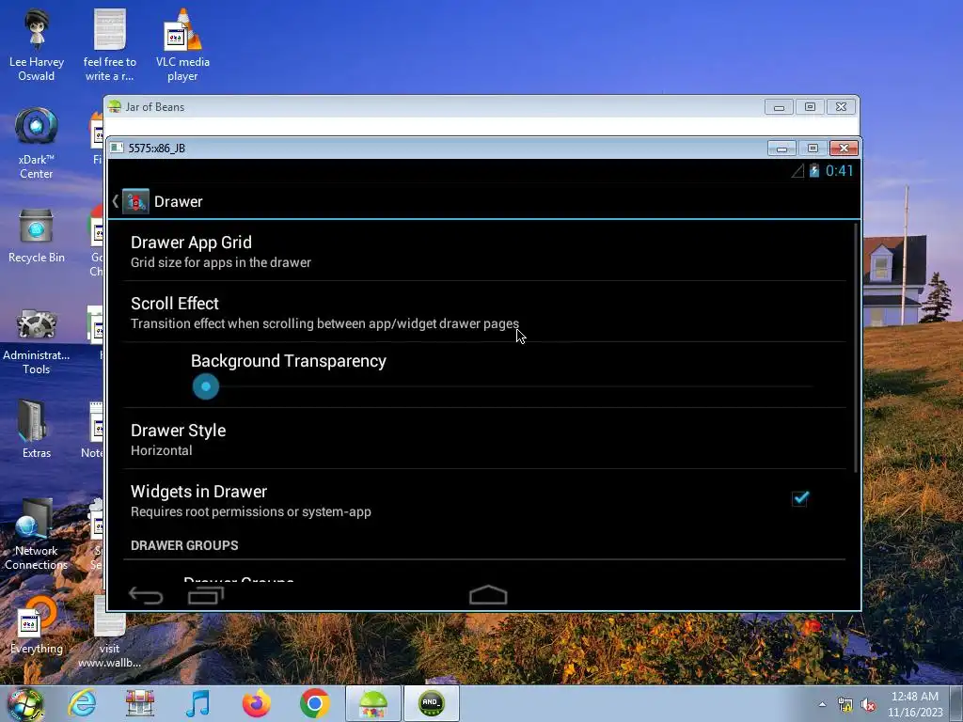Select Administrative Tools desktop icon
Viewport: 963px width, 722px height.
coord(37,342)
